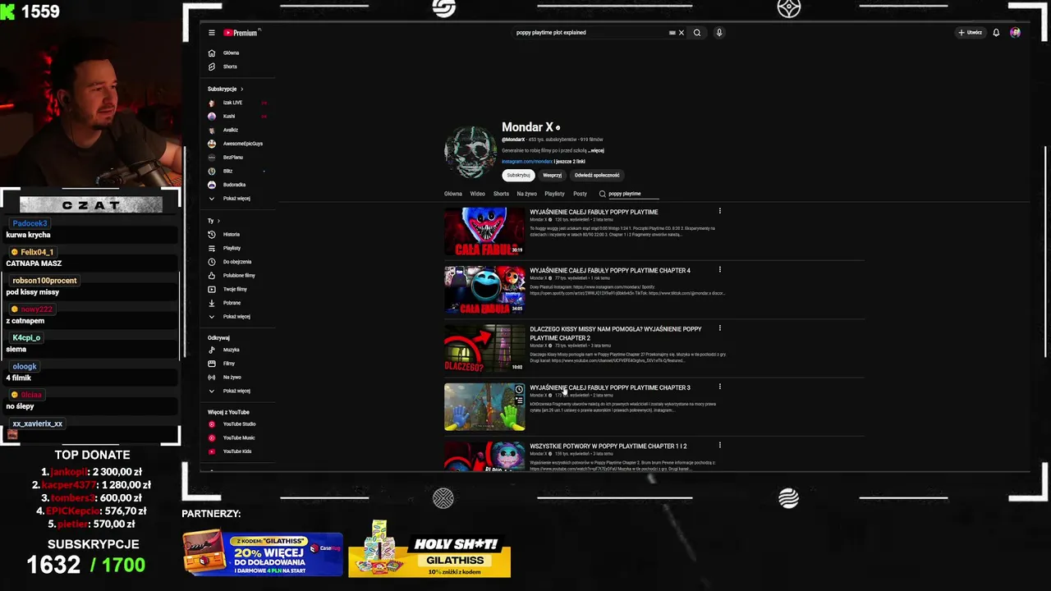Expand the Subskrypcje section
Image resolution: width=1051 pixels, height=591 pixels.
[225, 89]
